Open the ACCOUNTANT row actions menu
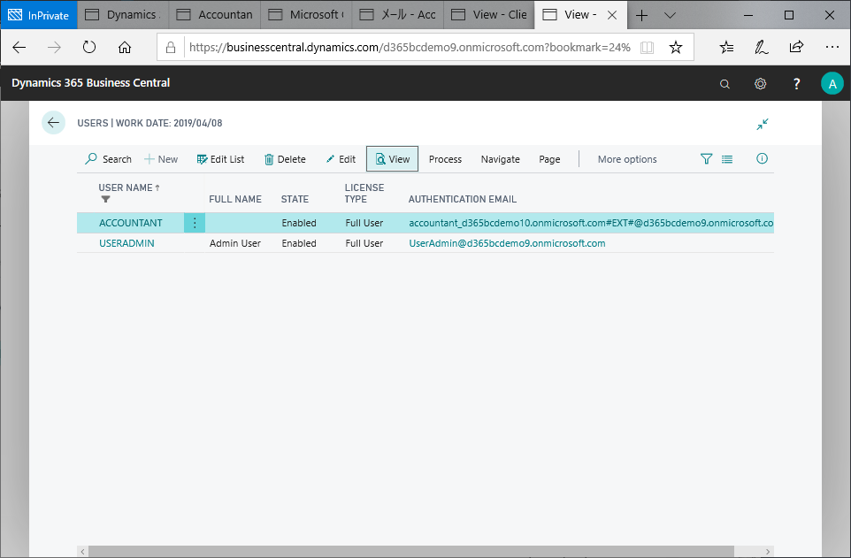Image resolution: width=851 pixels, height=558 pixels. (x=195, y=223)
